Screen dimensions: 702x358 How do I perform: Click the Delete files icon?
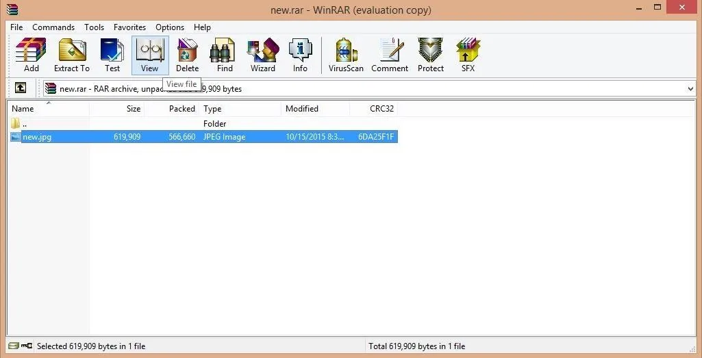[187, 55]
